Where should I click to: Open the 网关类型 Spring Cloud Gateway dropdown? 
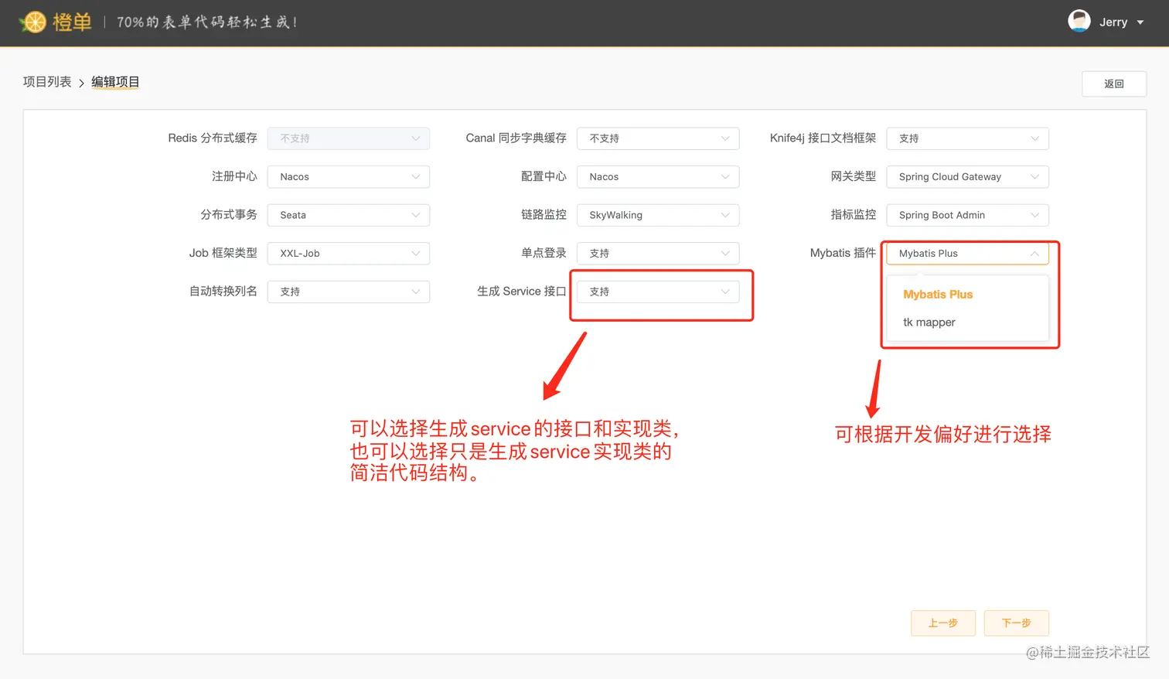point(967,176)
